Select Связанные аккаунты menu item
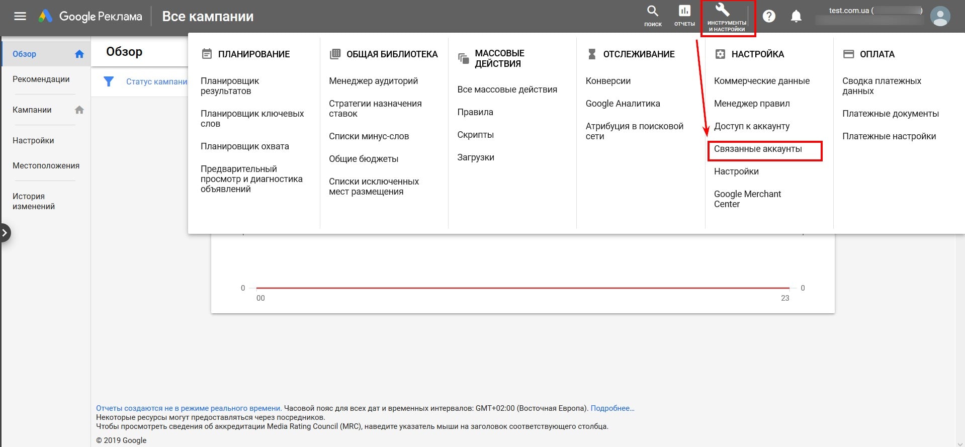The height and width of the screenshot is (447, 965). click(758, 149)
